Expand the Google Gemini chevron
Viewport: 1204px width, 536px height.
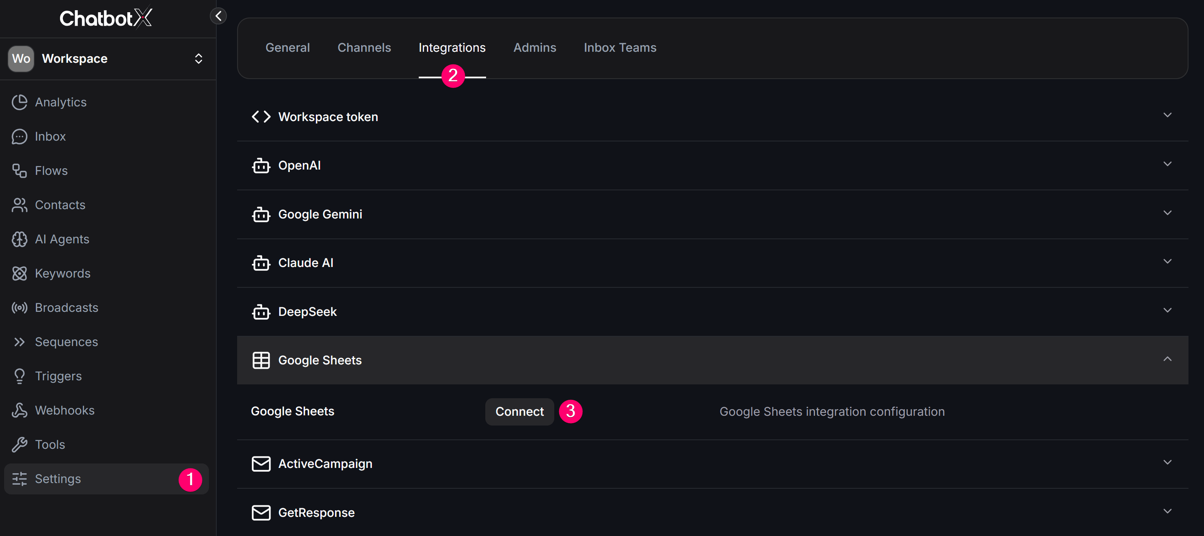(1167, 213)
